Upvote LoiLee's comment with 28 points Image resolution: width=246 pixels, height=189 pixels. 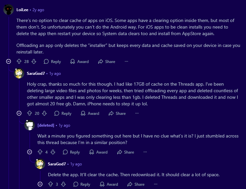[x=19, y=61]
